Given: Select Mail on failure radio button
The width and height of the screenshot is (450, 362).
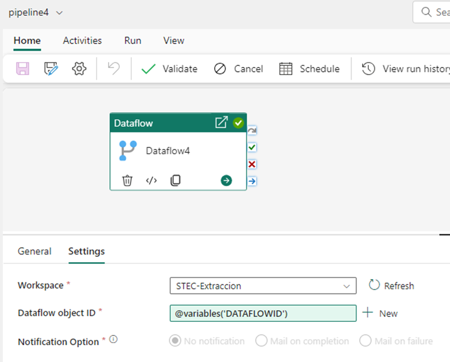Looking at the screenshot, I should [365, 341].
